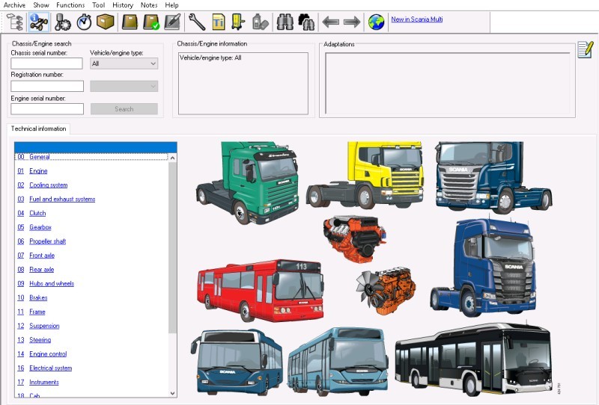
Task: Click the piston and gear icon
Action: tap(63, 22)
